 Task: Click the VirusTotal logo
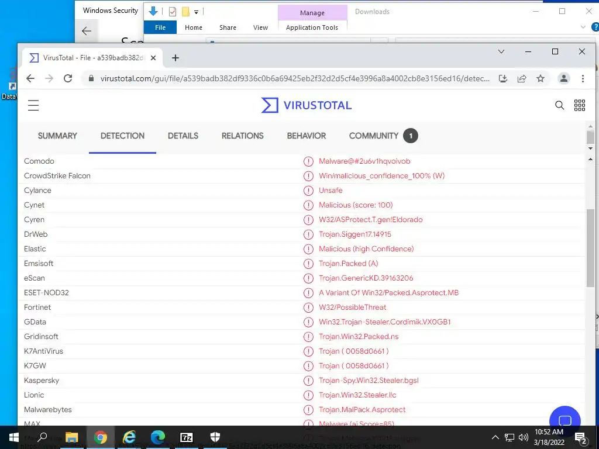click(x=307, y=105)
